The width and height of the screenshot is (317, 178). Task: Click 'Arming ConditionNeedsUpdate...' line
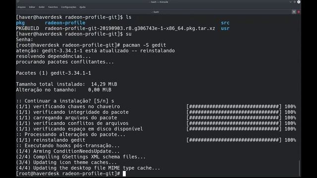click(68, 151)
